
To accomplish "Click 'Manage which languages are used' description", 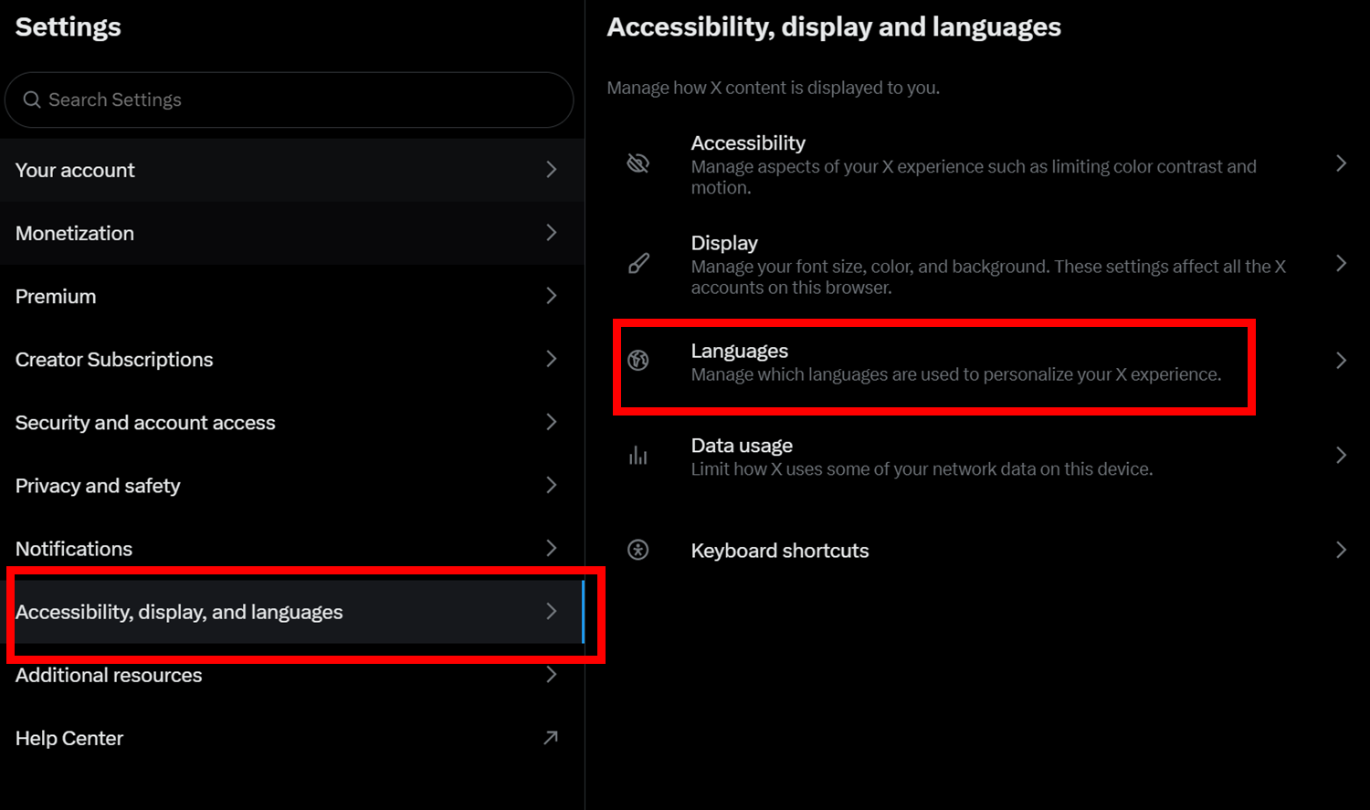I will 955,374.
